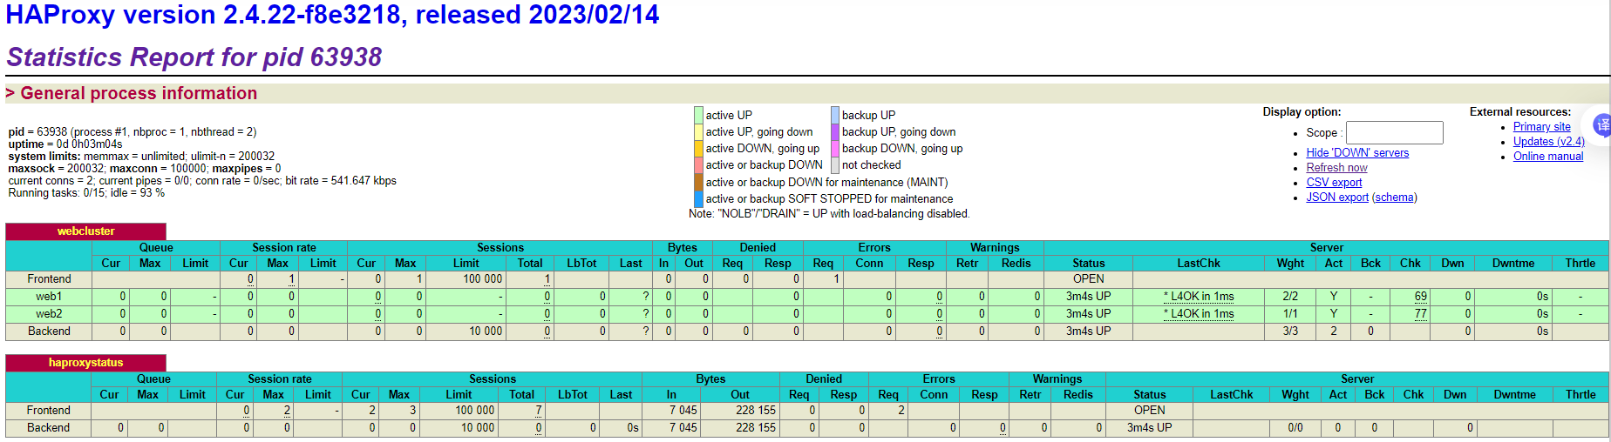1611x442 pixels.
Task: Select the web2 server row name
Action: pos(49,314)
